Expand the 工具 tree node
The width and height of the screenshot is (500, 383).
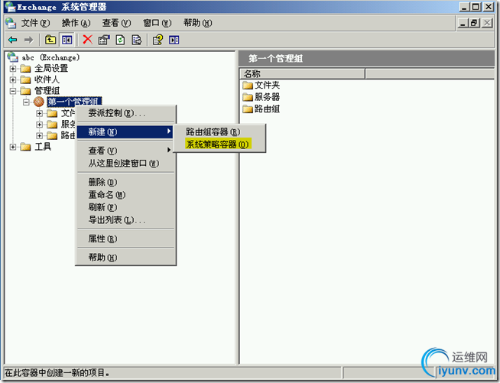[13, 147]
